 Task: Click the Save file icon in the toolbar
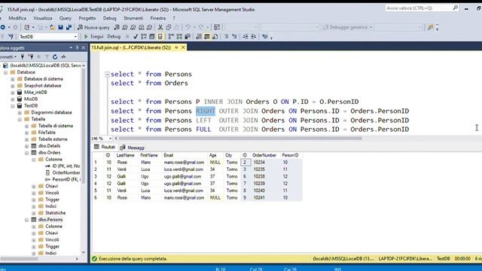(x=60, y=27)
